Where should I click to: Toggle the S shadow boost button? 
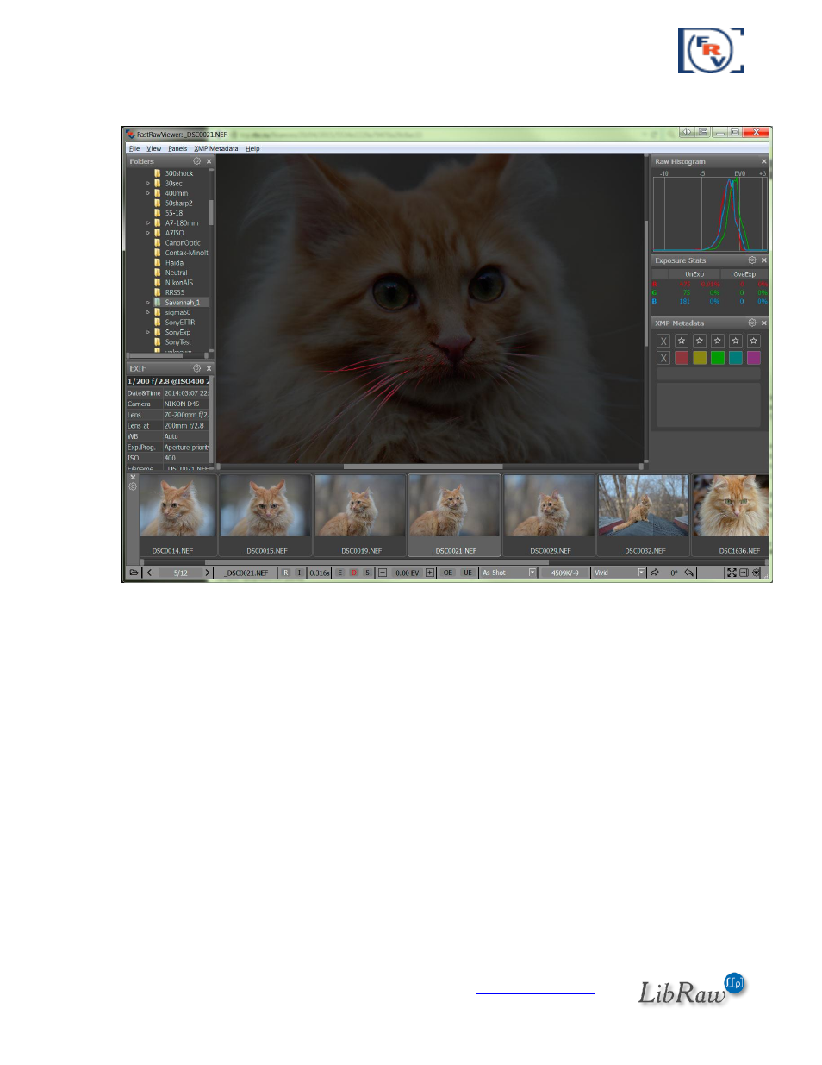367,573
